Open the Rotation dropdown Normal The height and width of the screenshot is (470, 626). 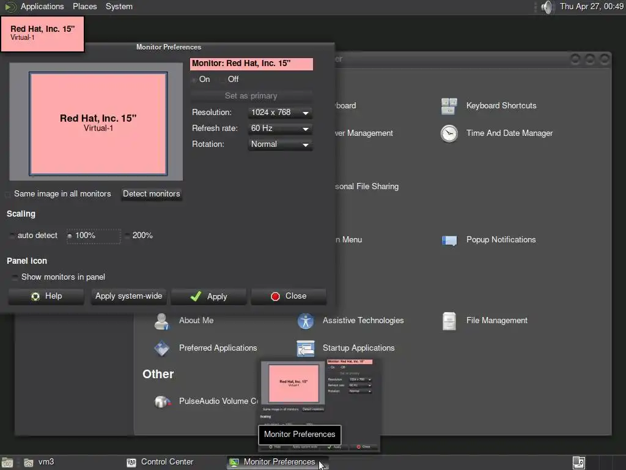[280, 144]
